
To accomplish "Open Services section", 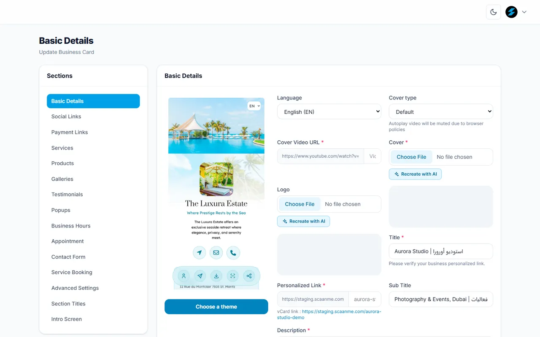I will click(93, 148).
